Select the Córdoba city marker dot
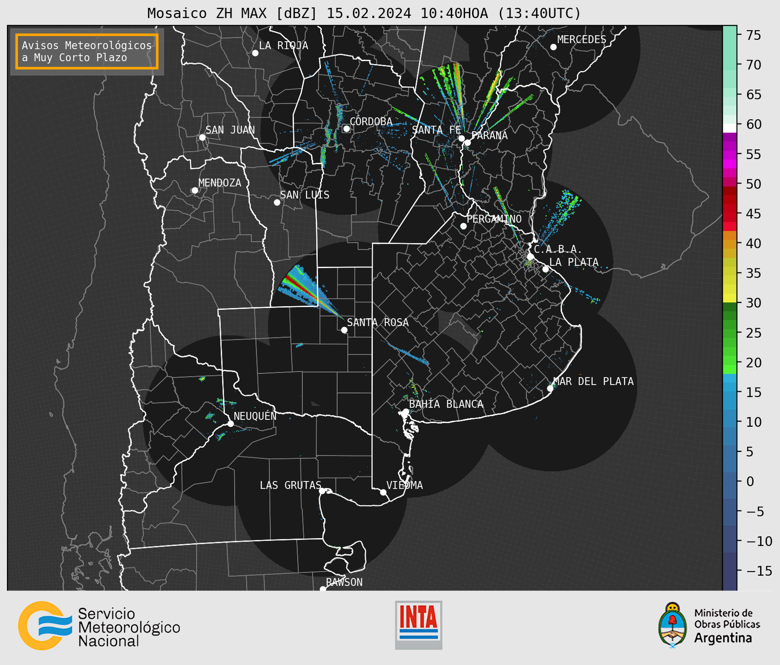The width and height of the screenshot is (780, 665). coord(346,129)
